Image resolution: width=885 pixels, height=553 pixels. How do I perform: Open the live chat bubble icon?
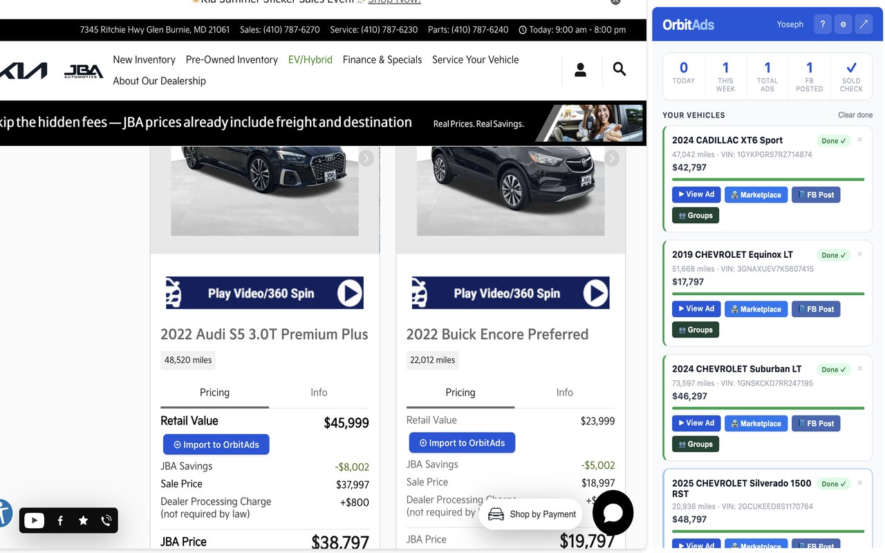pos(613,513)
